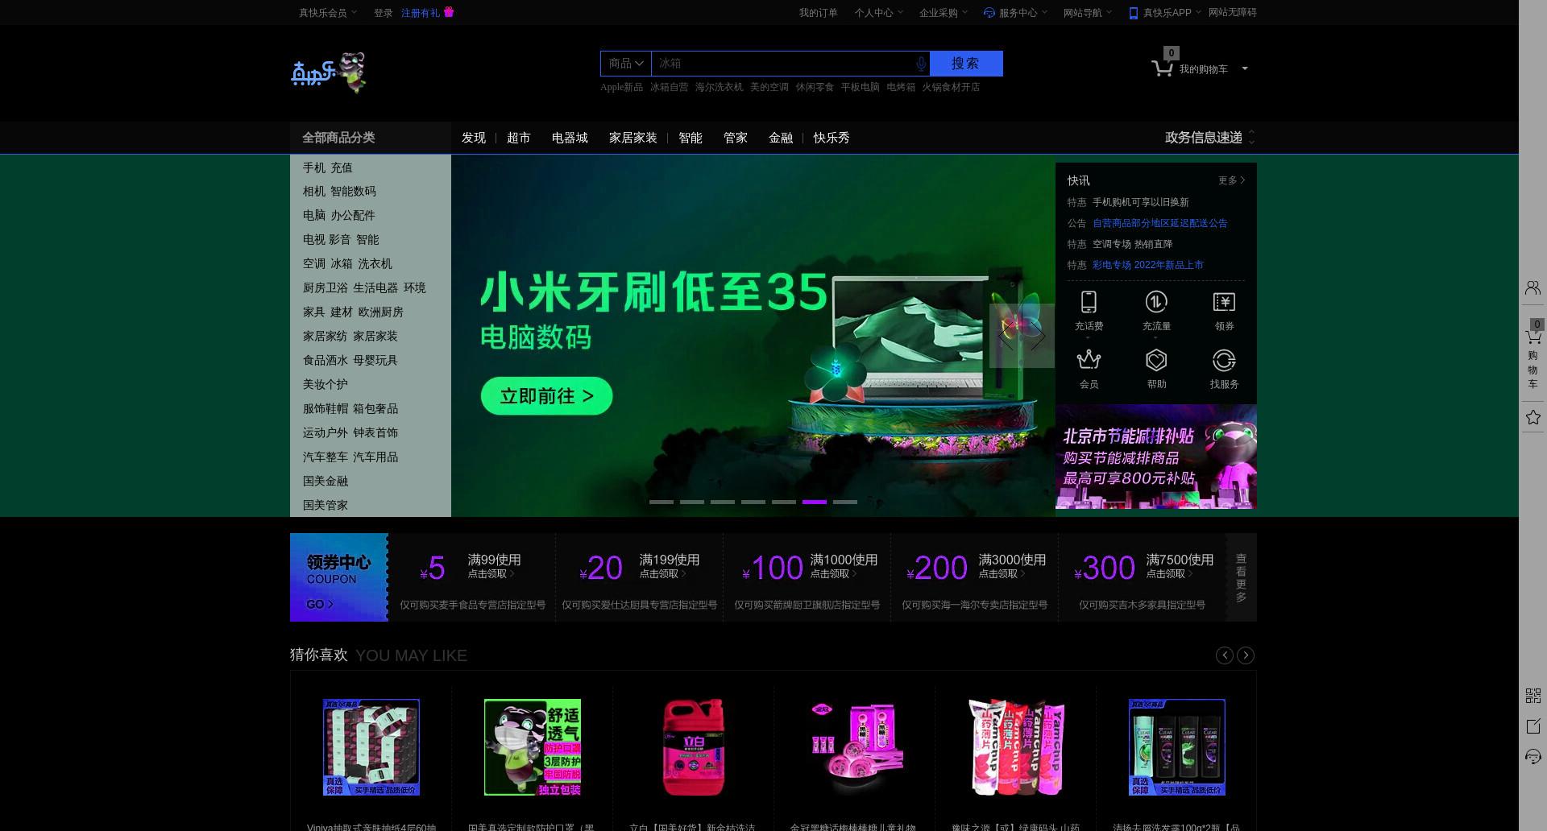Image resolution: width=1547 pixels, height=831 pixels.
Task: Click the 立白 detergent product thumbnail
Action: pos(693,747)
